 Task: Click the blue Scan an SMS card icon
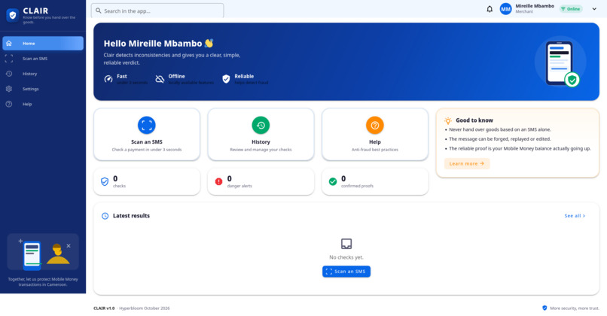tap(147, 125)
